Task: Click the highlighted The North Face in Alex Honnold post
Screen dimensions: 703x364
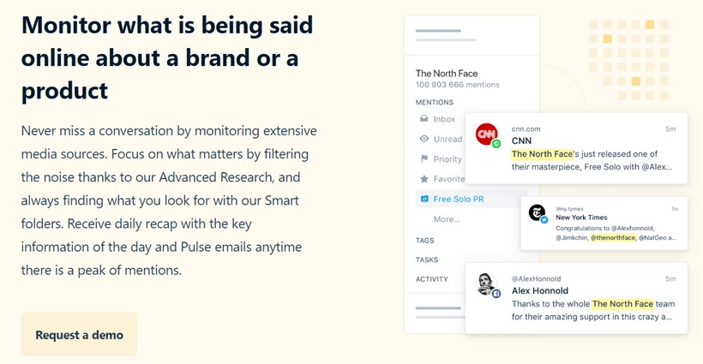Action: click(x=622, y=303)
